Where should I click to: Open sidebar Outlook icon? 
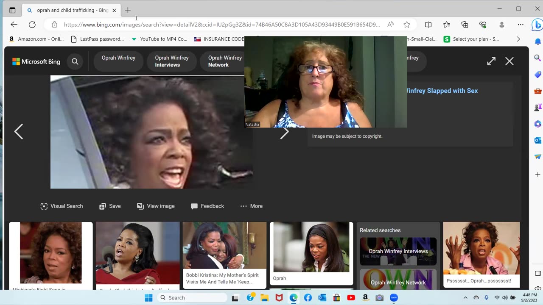(x=537, y=140)
